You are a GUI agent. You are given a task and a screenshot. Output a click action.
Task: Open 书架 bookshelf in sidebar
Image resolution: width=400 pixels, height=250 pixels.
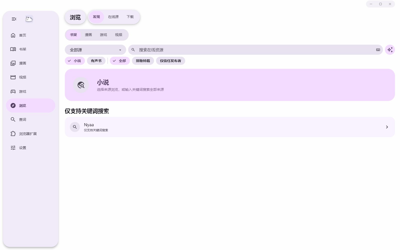pyautogui.click(x=30, y=49)
